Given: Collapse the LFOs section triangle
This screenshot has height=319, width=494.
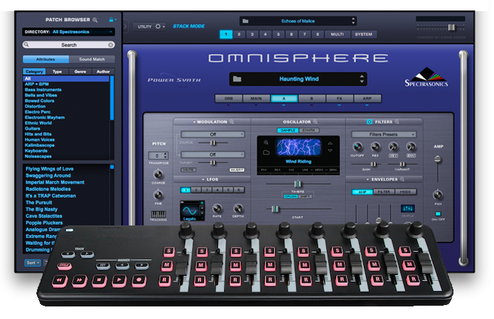Looking at the screenshot, I should click(x=203, y=179).
